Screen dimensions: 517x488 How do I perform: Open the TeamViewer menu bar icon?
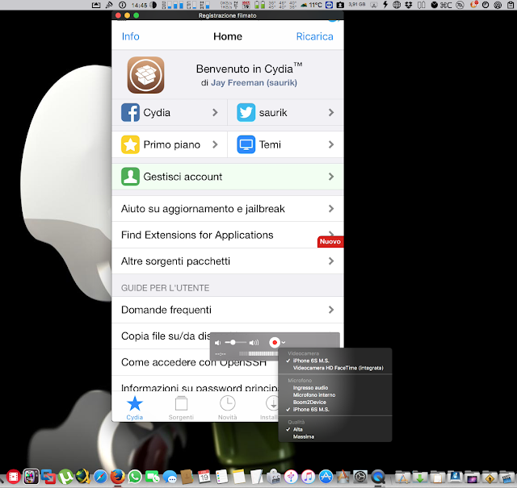pos(329,5)
